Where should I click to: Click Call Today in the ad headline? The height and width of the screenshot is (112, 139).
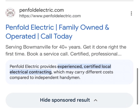(56, 36)
